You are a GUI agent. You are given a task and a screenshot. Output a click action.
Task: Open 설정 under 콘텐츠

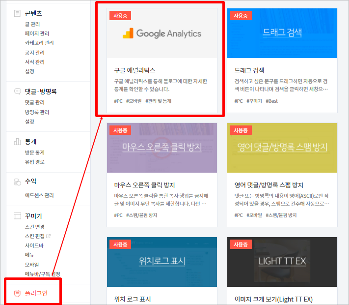[29, 71]
